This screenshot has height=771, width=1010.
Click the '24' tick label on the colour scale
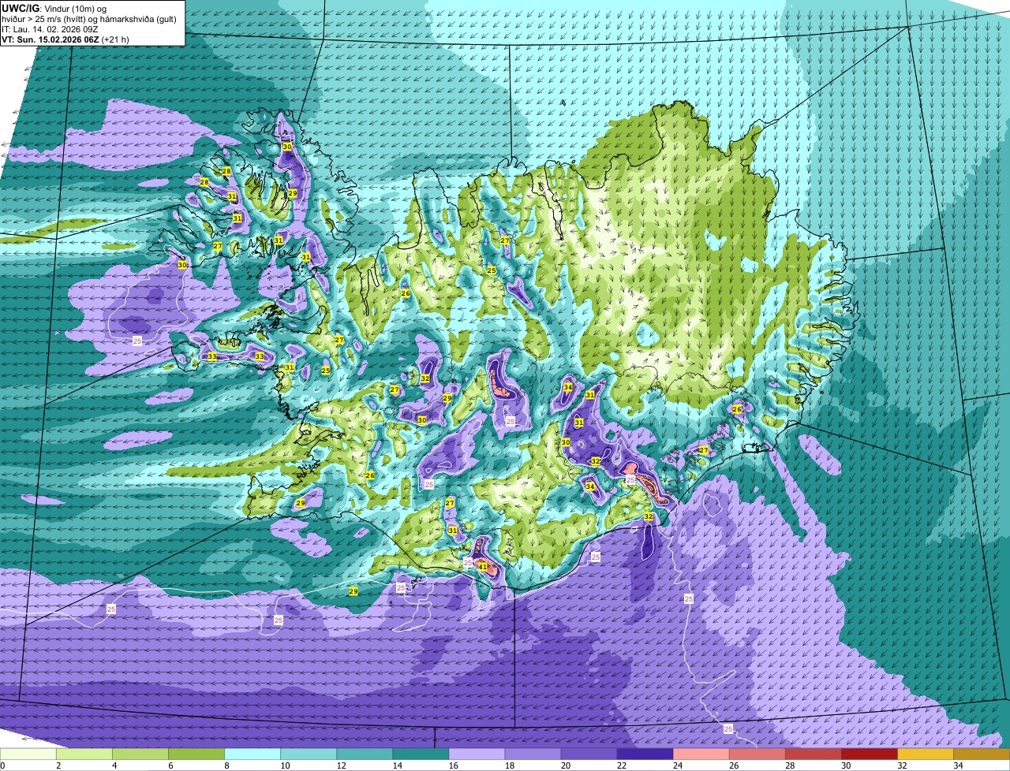pos(678,765)
